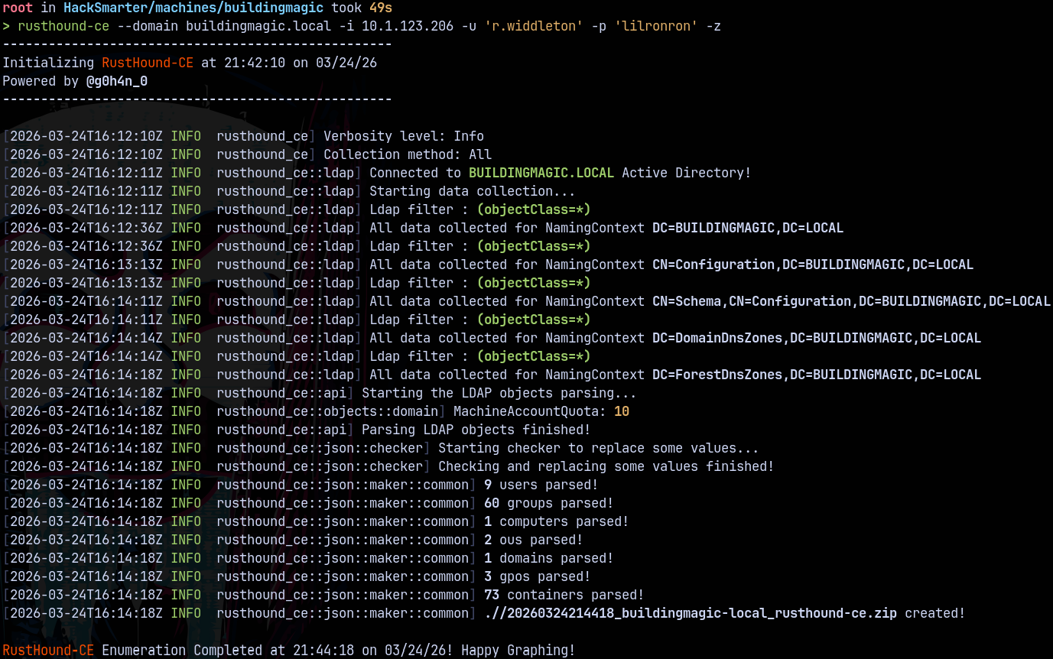Click the rusthound-ce command name at the prompt
The height and width of the screenshot is (659, 1053).
click(x=63, y=26)
